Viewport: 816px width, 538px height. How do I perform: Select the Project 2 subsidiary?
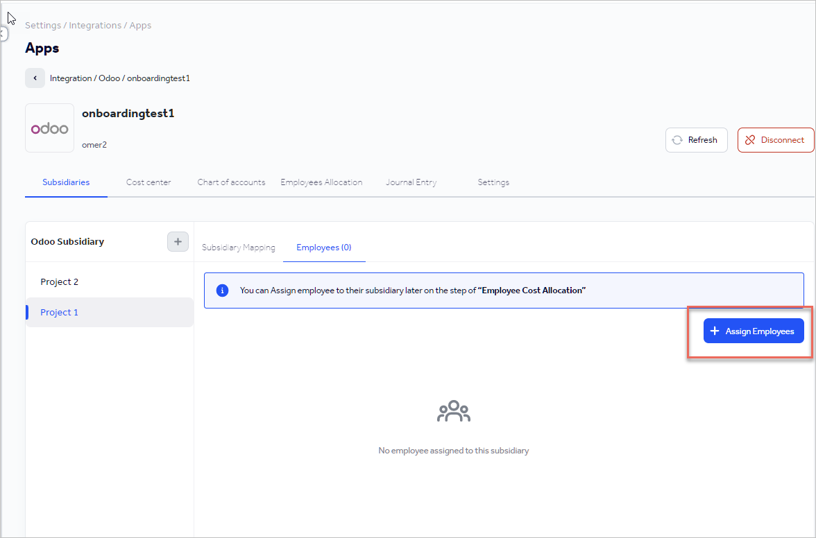pos(59,281)
